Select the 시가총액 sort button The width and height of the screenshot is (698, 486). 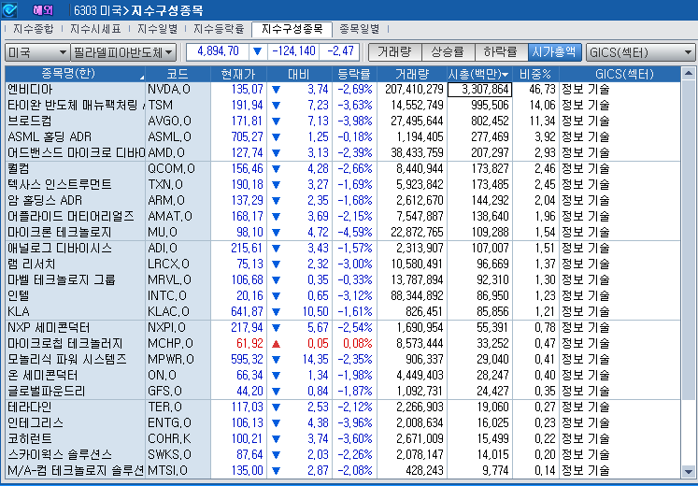coord(555,52)
